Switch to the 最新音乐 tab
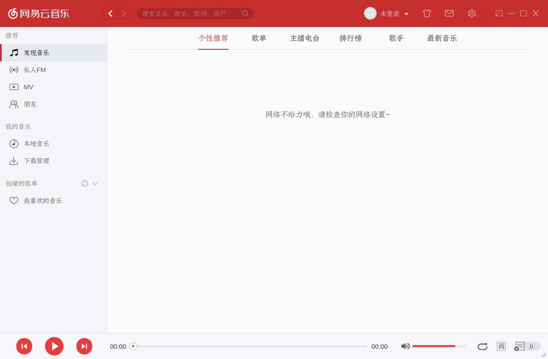548x359 pixels. point(442,38)
